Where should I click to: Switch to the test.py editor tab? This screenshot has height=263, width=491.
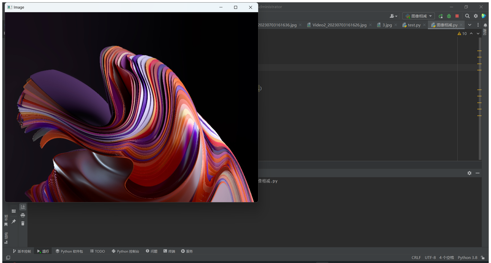click(x=414, y=25)
